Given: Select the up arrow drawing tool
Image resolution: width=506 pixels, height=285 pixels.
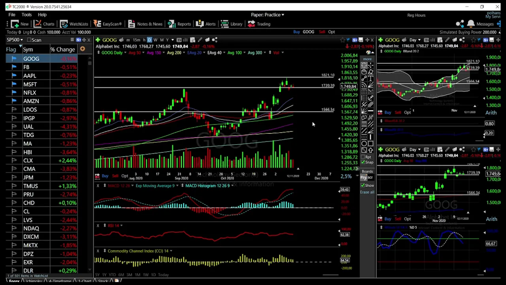Looking at the screenshot, I should (370, 150).
